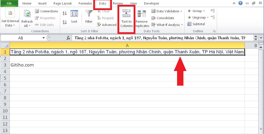
Task: Click formula bar scroll arrows
Action: tap(256, 38)
